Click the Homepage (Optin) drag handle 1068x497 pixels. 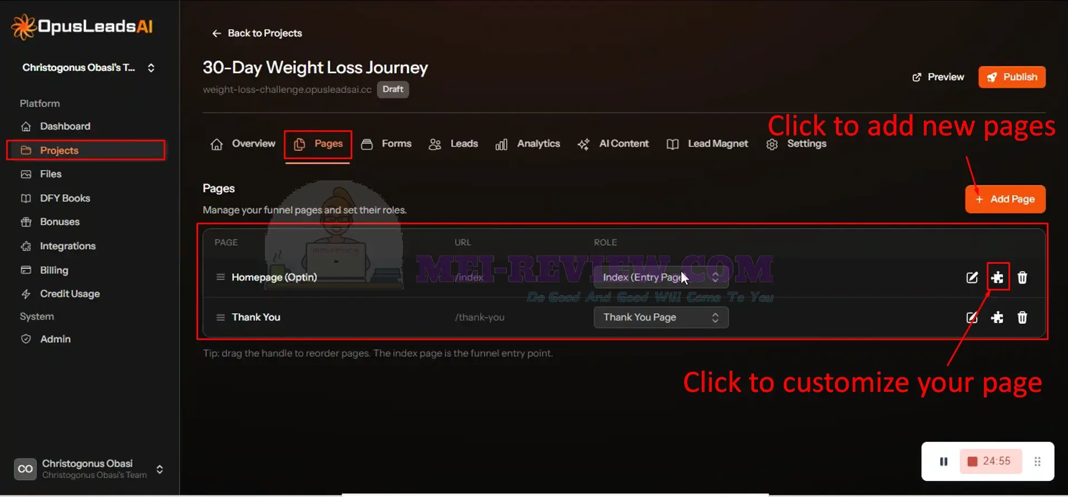[x=220, y=277]
